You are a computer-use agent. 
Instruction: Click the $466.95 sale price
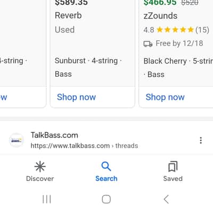pyautogui.click(x=160, y=3)
